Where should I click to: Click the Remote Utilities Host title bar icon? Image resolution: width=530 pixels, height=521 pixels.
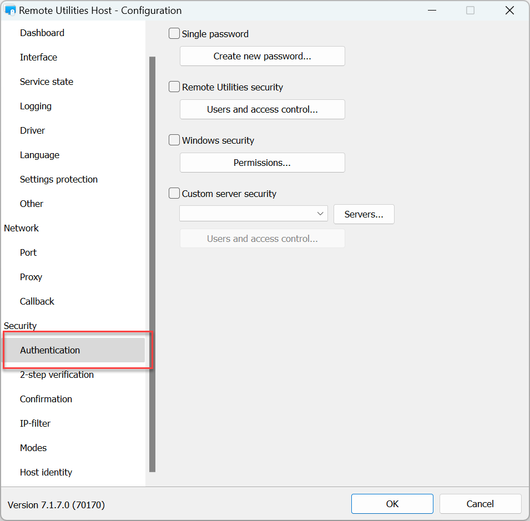10,11
